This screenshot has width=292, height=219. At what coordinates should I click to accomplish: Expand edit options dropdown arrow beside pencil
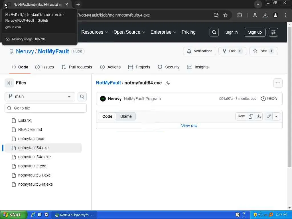pyautogui.click(x=276, y=116)
